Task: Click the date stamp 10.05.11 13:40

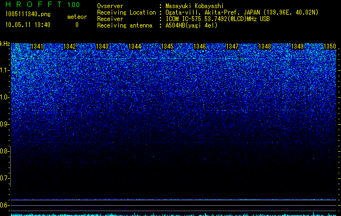Action: [28, 25]
